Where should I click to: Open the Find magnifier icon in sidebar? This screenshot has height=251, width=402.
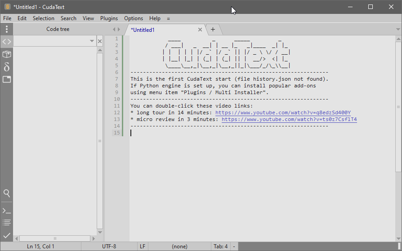pos(7,193)
